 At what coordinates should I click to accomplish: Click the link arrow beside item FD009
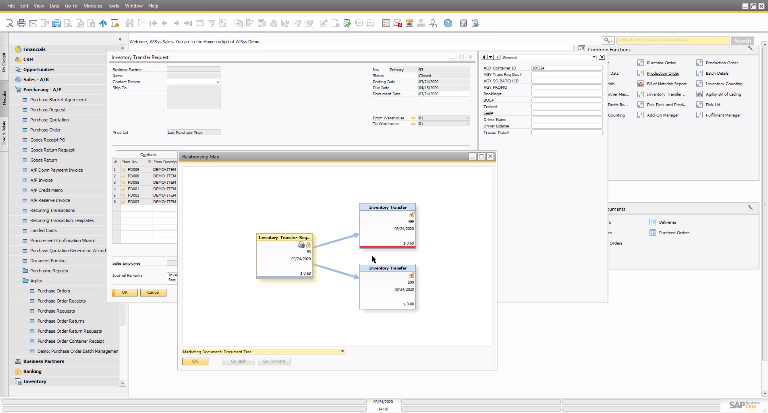(123, 169)
